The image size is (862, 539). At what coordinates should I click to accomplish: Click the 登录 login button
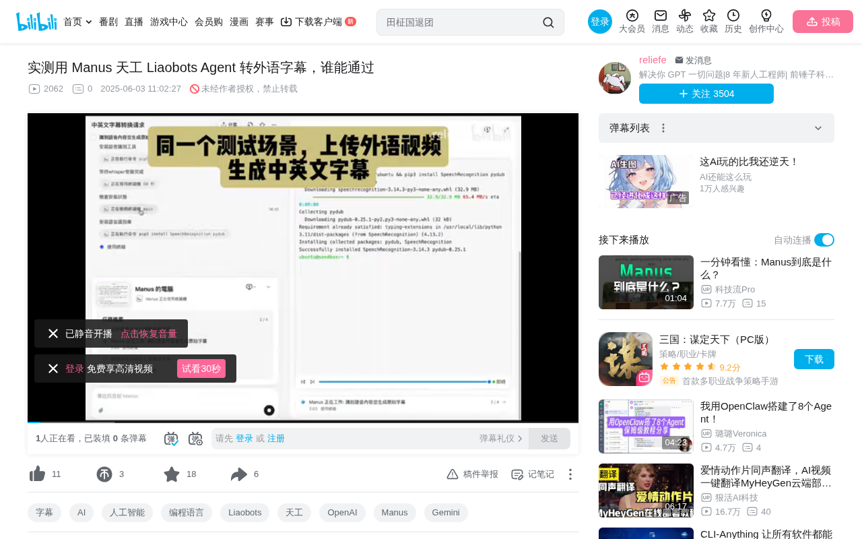click(x=600, y=22)
